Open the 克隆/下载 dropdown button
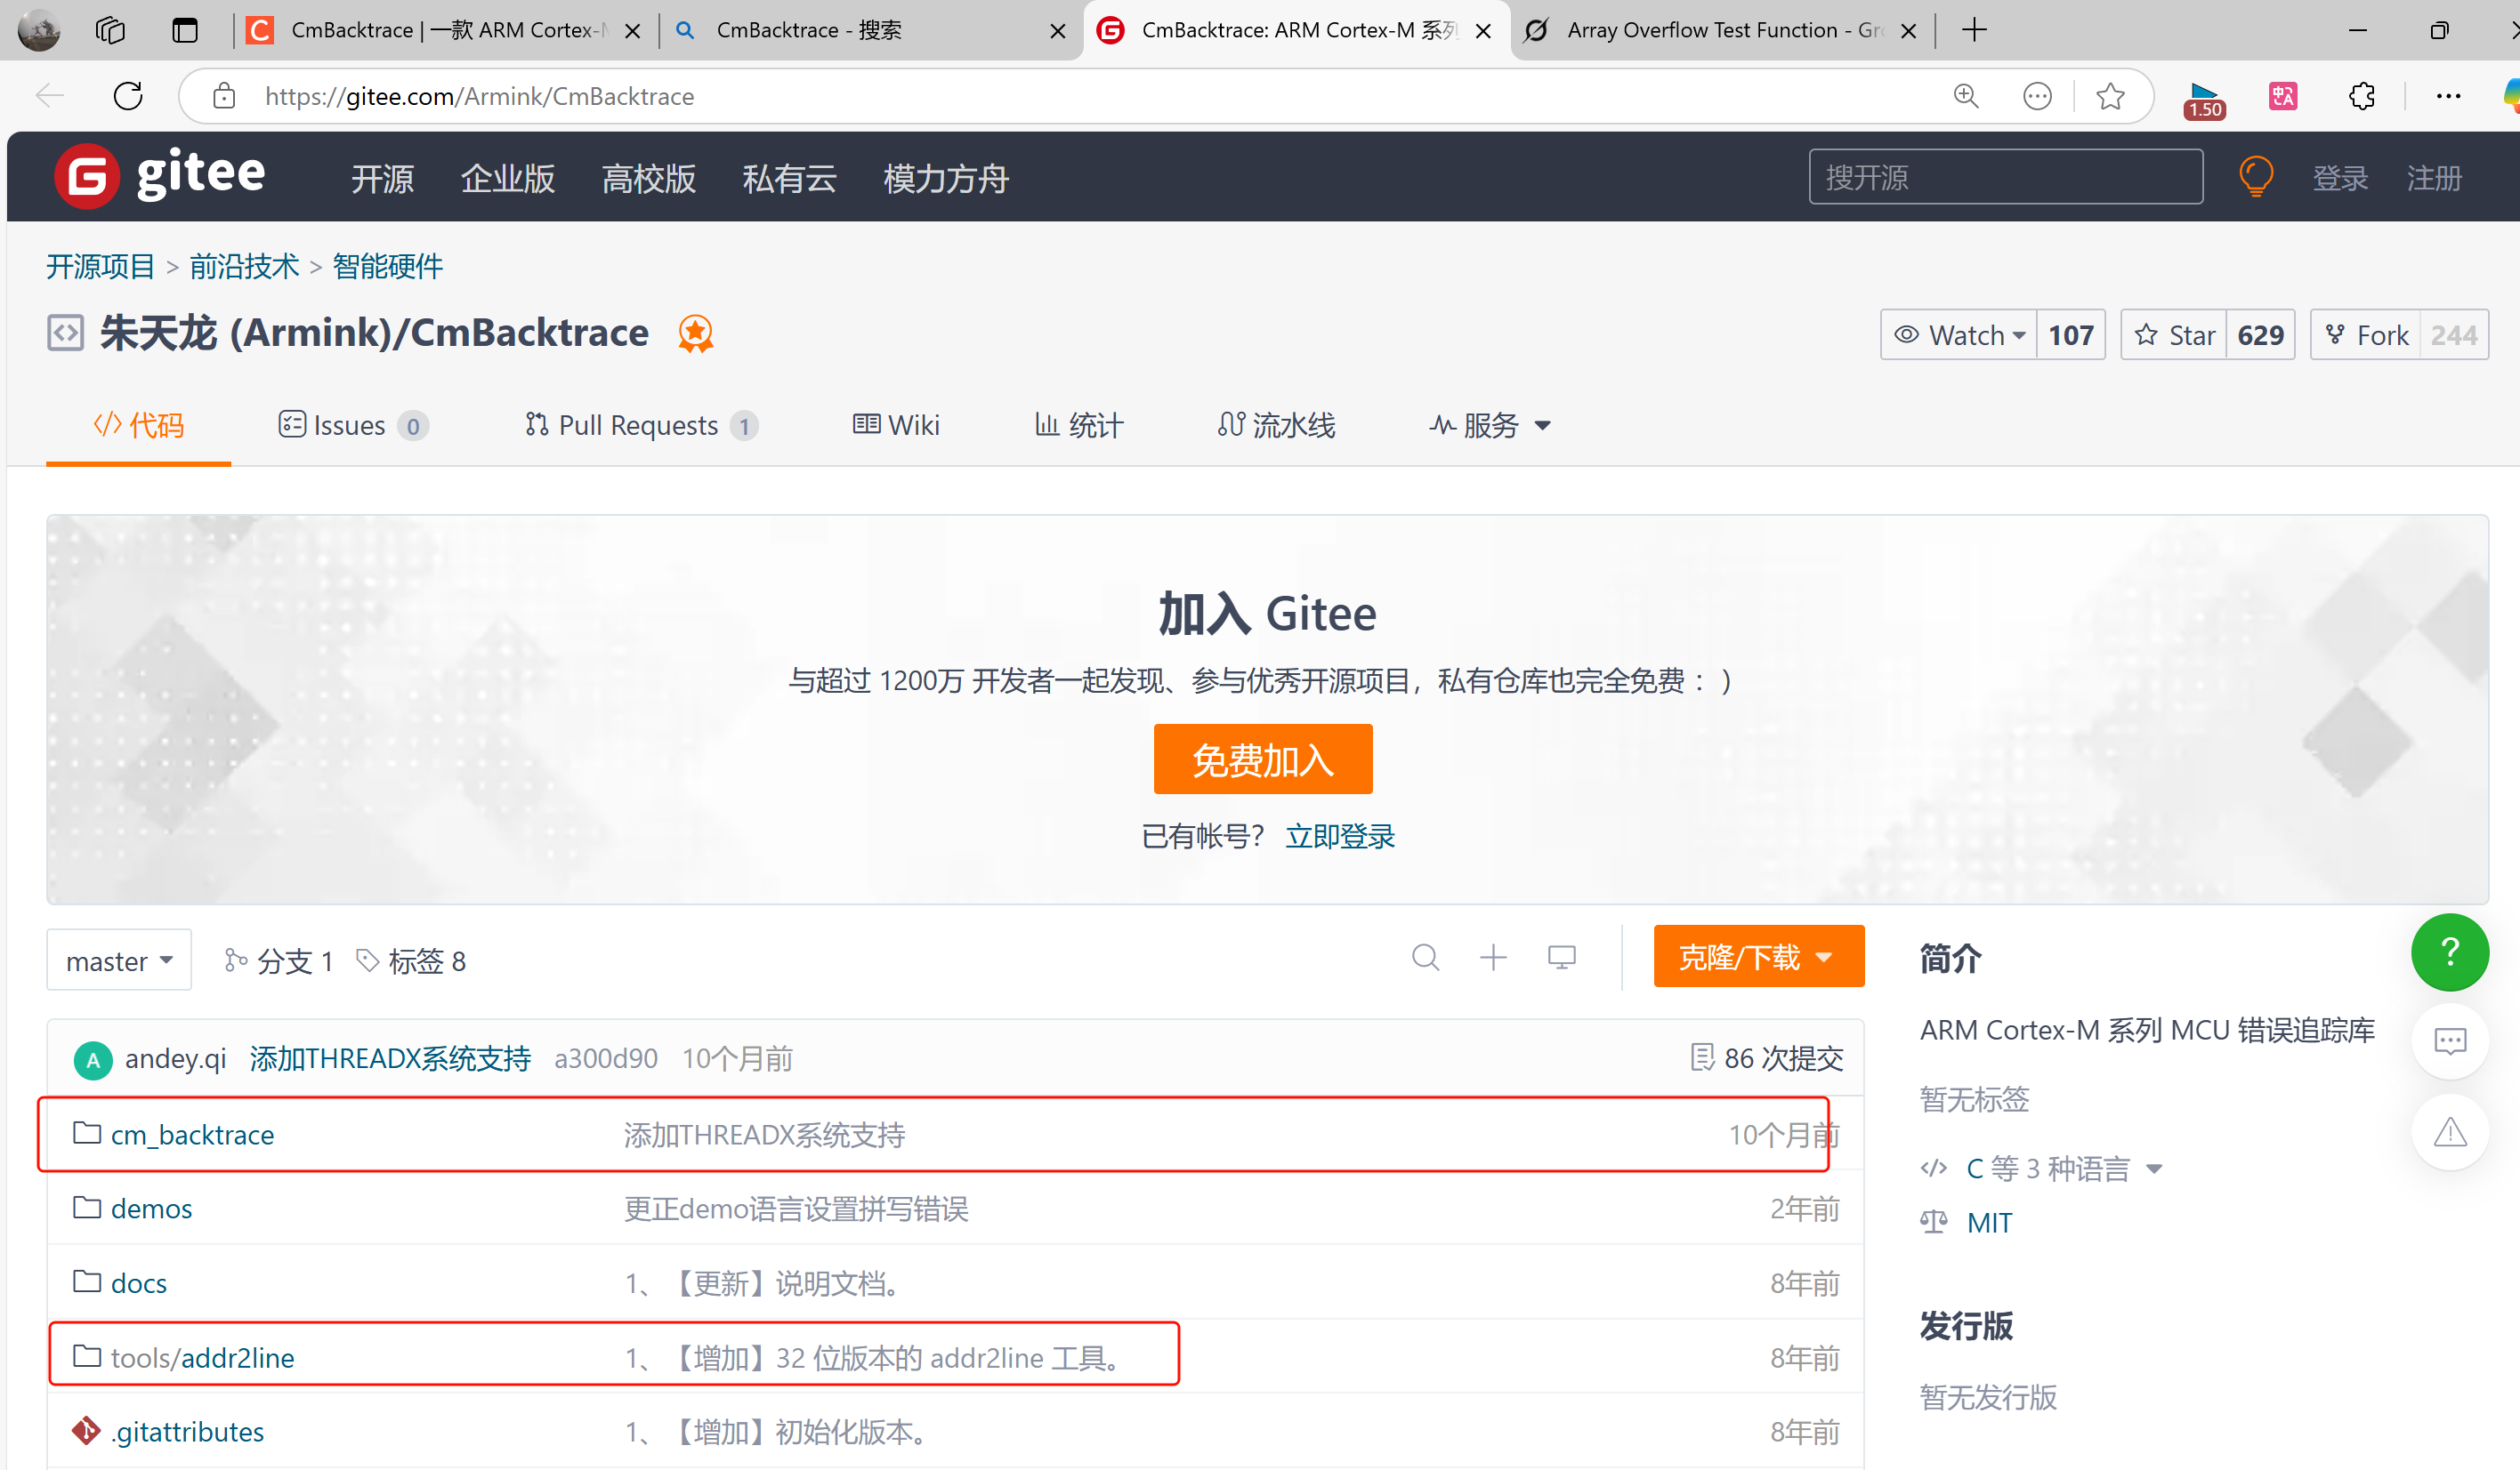The height and width of the screenshot is (1470, 2520). tap(1757, 958)
